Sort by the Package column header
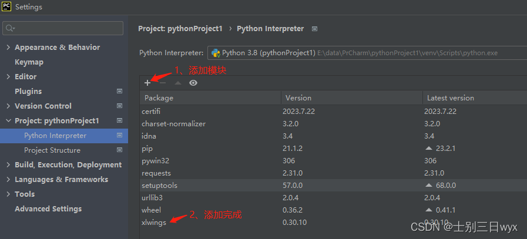This screenshot has width=527, height=239. coord(210,98)
